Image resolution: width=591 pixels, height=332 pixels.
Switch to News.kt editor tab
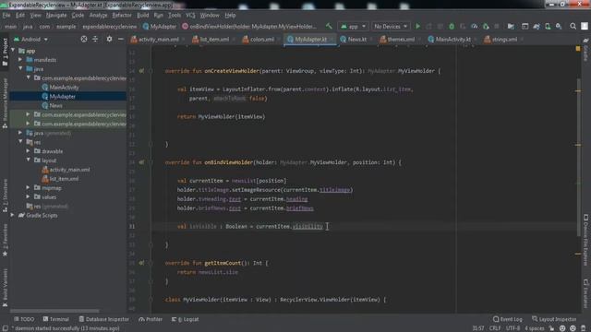pyautogui.click(x=356, y=39)
